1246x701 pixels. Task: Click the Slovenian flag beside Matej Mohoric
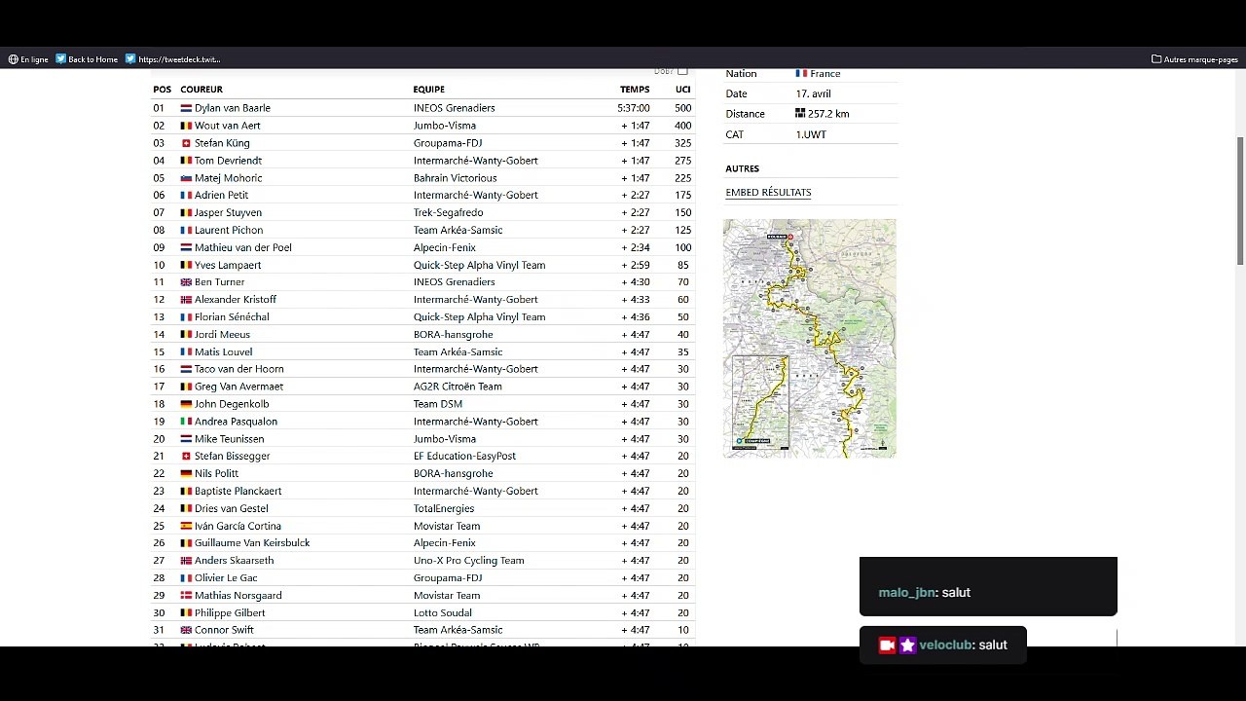(x=186, y=178)
